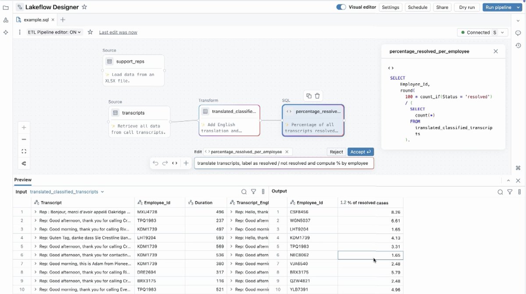Open the comments icon in right sidebar
The image size is (526, 294).
click(518, 33)
